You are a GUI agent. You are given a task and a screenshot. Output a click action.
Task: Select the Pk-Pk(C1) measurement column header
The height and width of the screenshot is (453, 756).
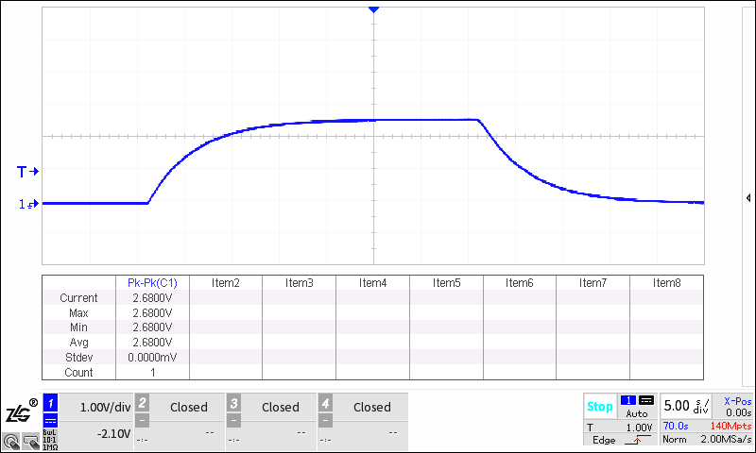coord(152,283)
